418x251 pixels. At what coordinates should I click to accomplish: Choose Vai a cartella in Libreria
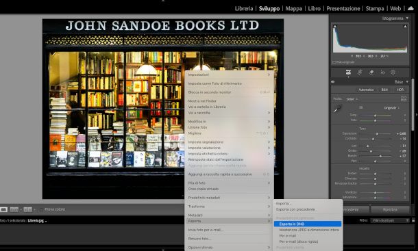pyautogui.click(x=229, y=107)
